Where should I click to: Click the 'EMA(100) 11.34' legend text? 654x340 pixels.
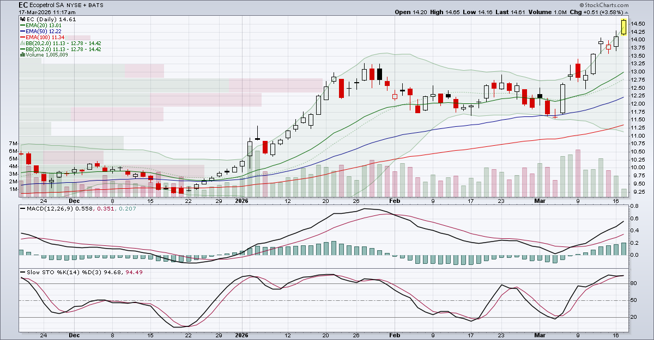(x=44, y=37)
